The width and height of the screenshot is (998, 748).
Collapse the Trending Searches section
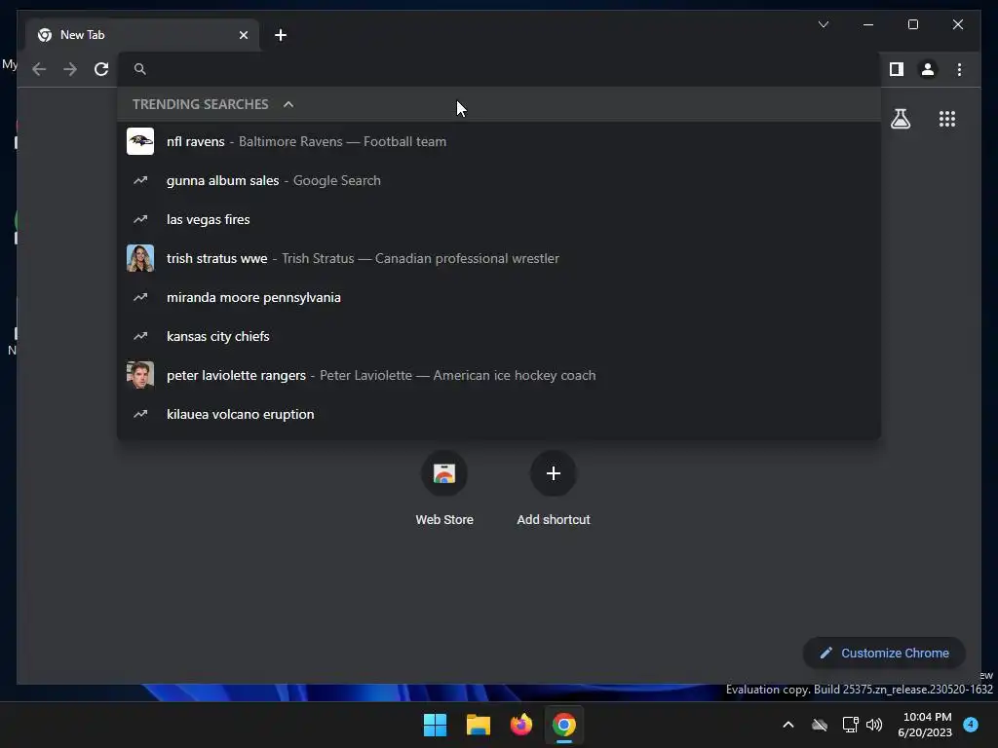coord(288,104)
